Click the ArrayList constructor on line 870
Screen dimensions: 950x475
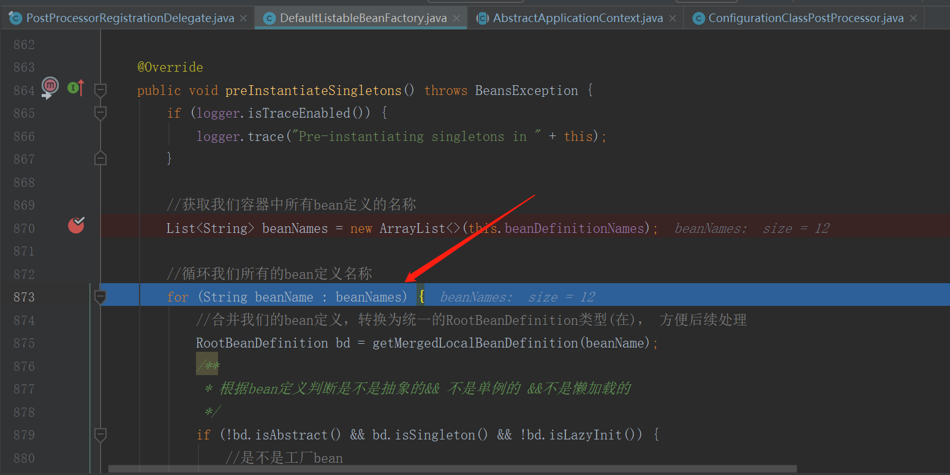(413, 229)
